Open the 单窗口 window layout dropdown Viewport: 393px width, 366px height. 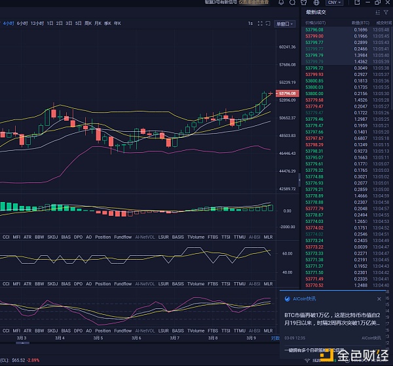(x=282, y=24)
